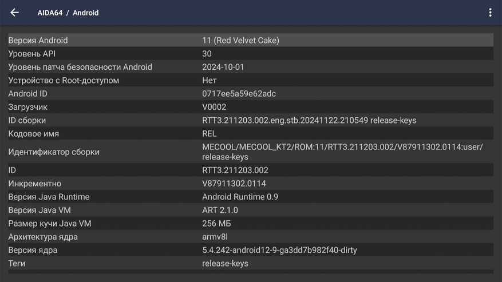502x282 pixels.
Task: Tap the Размер кучи Java VM row
Action: 250,224
